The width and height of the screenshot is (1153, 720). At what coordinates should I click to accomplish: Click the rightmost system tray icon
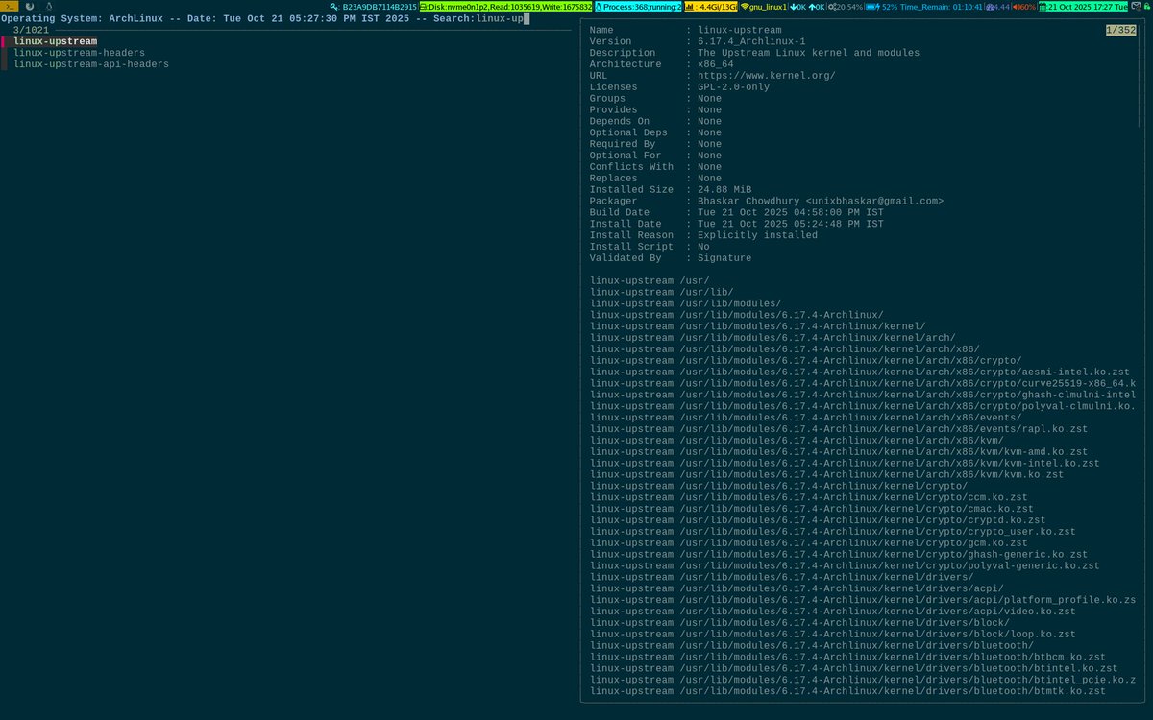pyautogui.click(x=1146, y=6)
